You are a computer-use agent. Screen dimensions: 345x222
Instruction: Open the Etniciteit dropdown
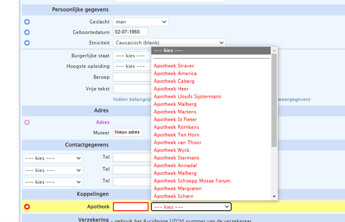(169, 43)
